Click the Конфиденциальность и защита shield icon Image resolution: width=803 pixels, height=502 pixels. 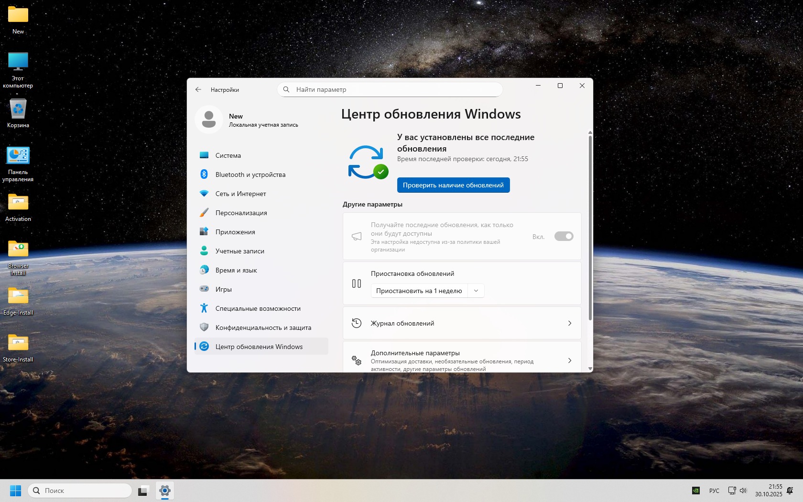(204, 327)
